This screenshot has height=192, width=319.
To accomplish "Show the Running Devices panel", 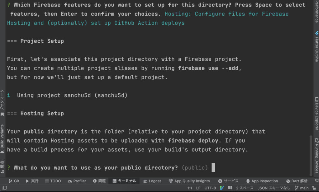I will tap(317, 156).
